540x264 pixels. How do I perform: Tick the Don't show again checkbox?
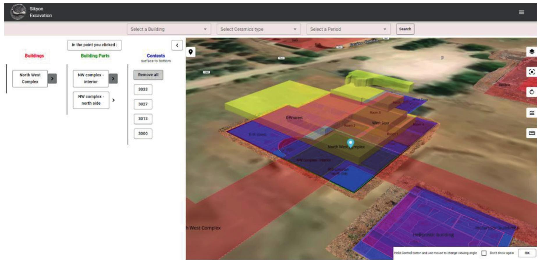click(x=484, y=253)
